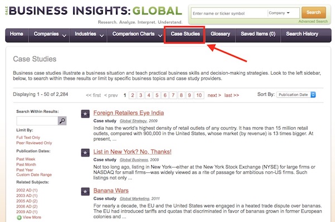
Task: Filter by Past Year
Action: point(25,170)
